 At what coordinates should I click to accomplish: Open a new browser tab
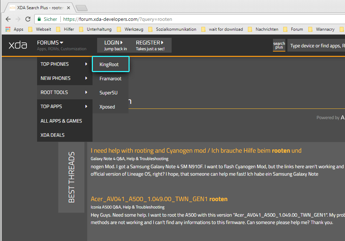tap(82, 8)
